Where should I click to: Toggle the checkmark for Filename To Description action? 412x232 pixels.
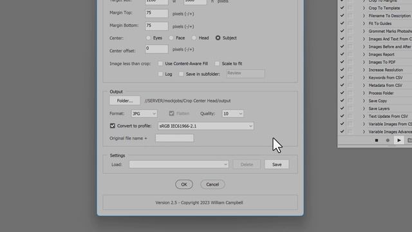342,15
